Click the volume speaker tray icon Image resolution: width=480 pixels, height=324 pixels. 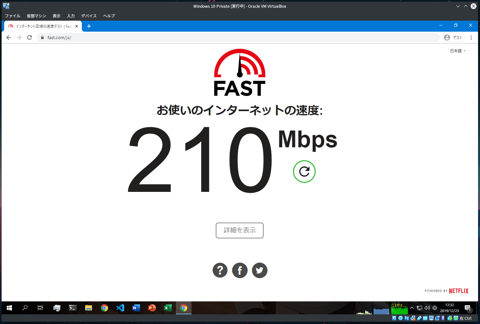pos(427,308)
